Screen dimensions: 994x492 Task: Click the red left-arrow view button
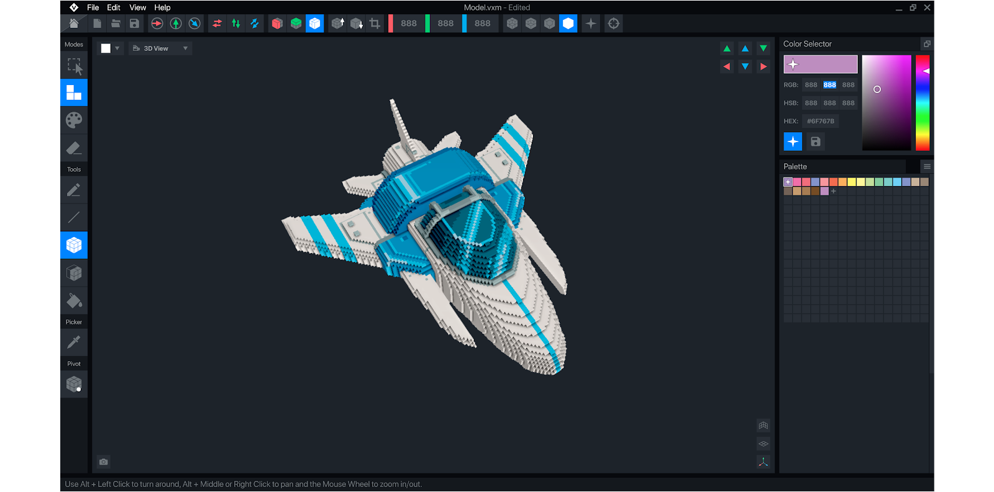click(x=727, y=66)
